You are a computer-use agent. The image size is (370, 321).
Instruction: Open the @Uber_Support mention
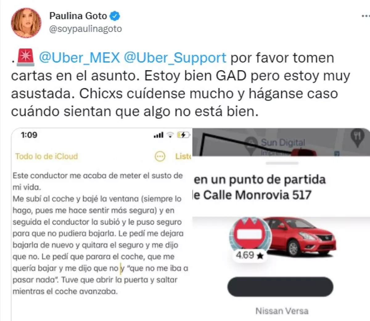click(x=175, y=58)
